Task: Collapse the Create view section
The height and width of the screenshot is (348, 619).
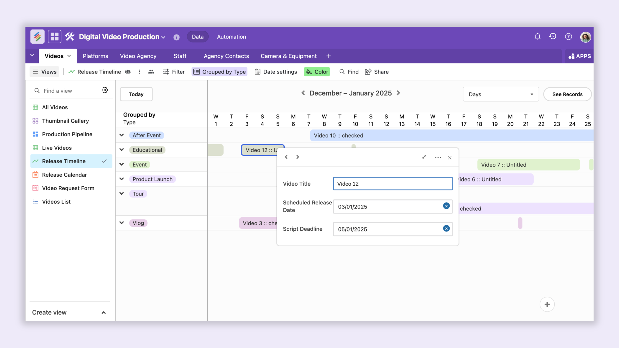Action: (x=104, y=313)
